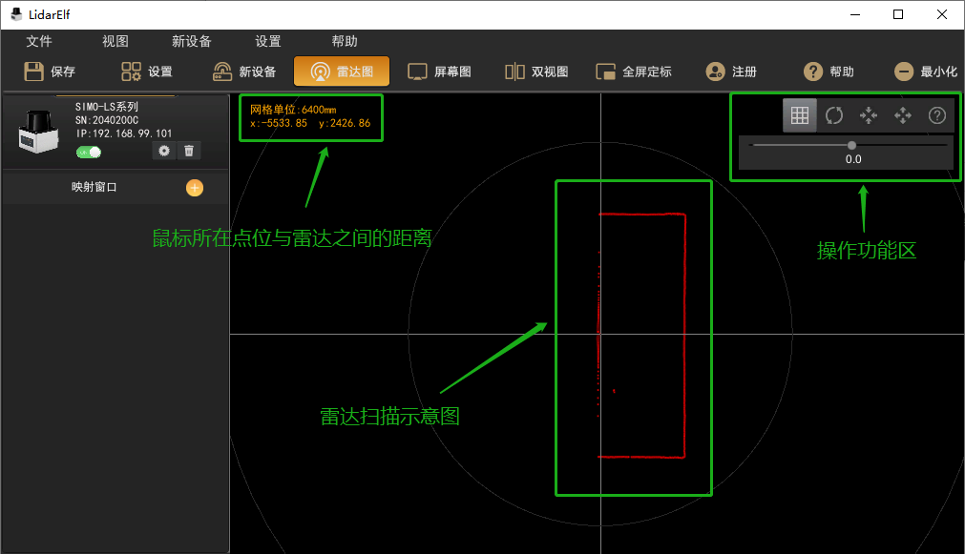Toggle the SIMO-LS device on/off switch
This screenshot has width=965, height=554.
[x=89, y=152]
